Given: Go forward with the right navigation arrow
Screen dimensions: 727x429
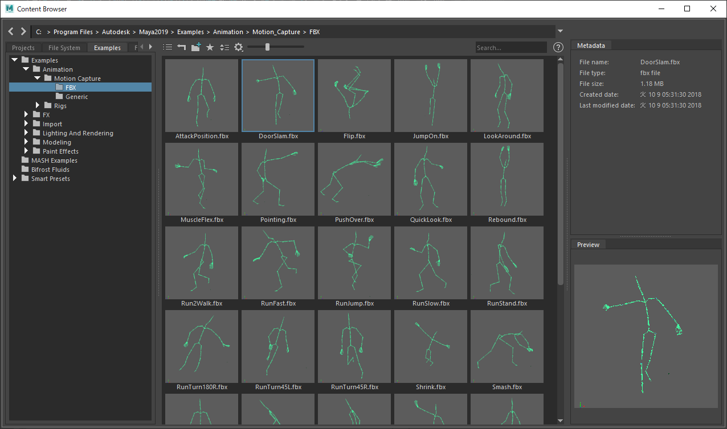Looking at the screenshot, I should (23, 32).
